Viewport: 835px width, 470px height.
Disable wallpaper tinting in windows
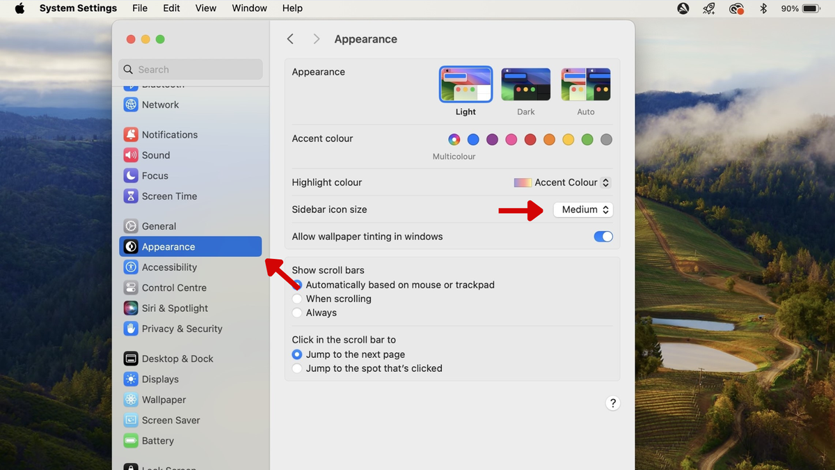click(x=603, y=237)
